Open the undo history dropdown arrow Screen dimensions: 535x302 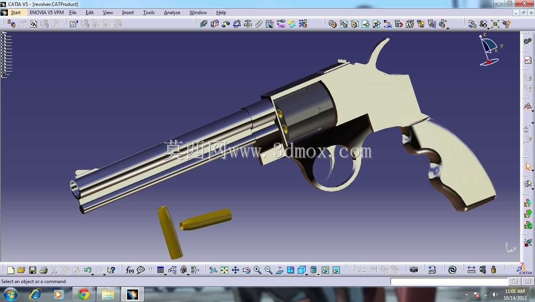coord(93,274)
